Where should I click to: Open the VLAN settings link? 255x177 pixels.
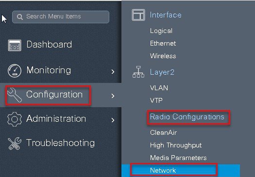click(159, 88)
